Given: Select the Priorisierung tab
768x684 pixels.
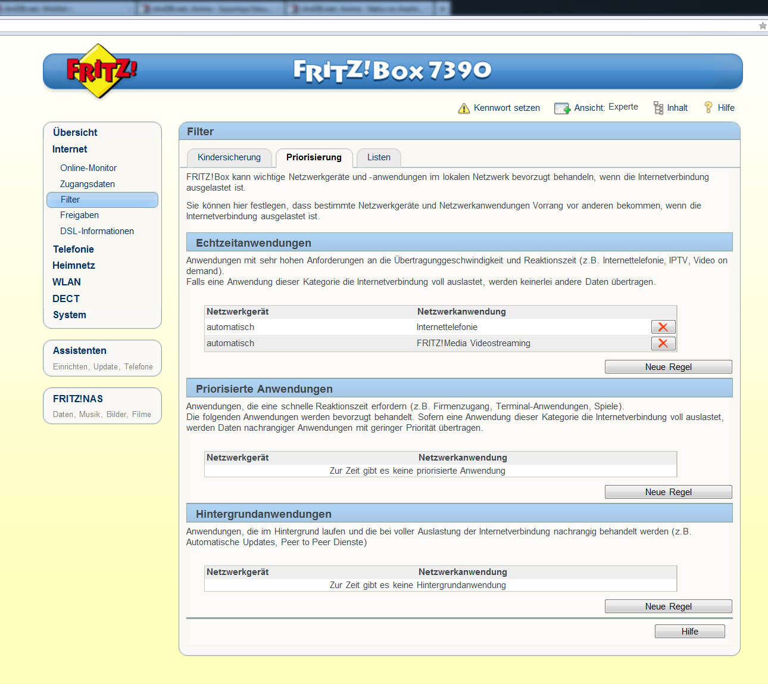Looking at the screenshot, I should (x=314, y=157).
